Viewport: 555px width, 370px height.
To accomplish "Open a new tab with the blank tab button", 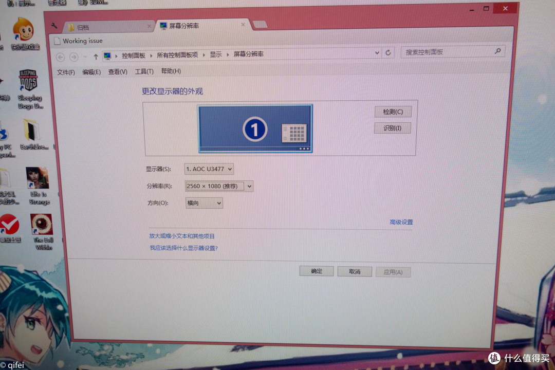I will (x=260, y=24).
